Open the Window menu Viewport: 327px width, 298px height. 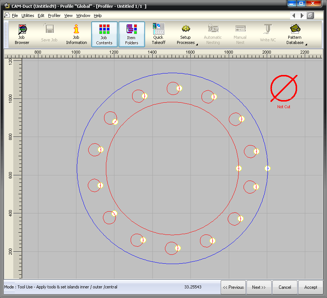click(83, 16)
